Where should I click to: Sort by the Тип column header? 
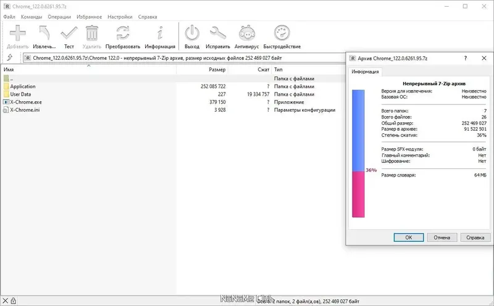(x=309, y=70)
